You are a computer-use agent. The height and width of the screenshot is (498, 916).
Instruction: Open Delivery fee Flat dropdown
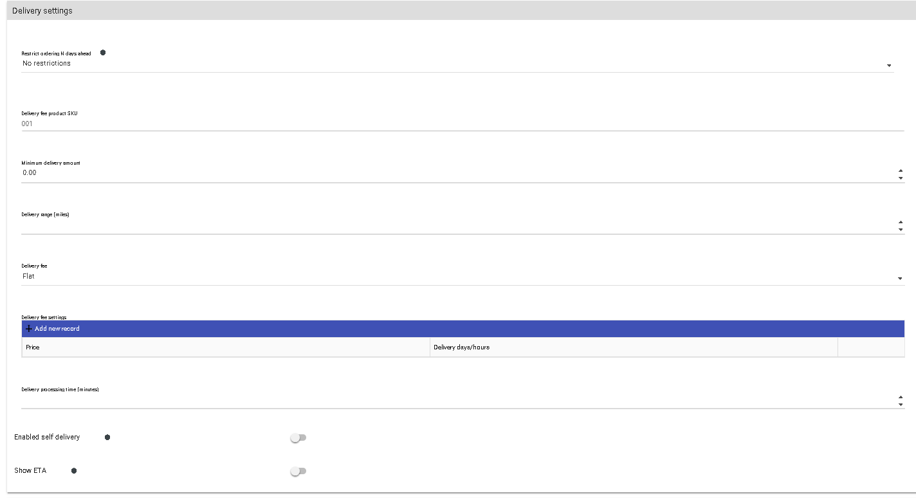point(463,277)
